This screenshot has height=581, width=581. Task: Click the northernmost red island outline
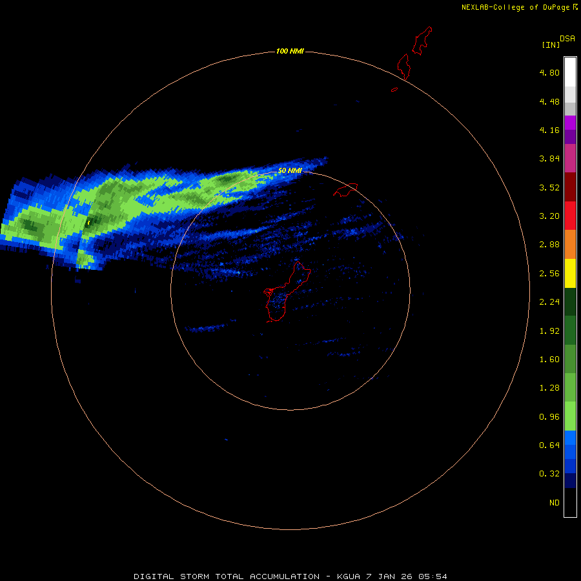pyautogui.click(x=422, y=41)
